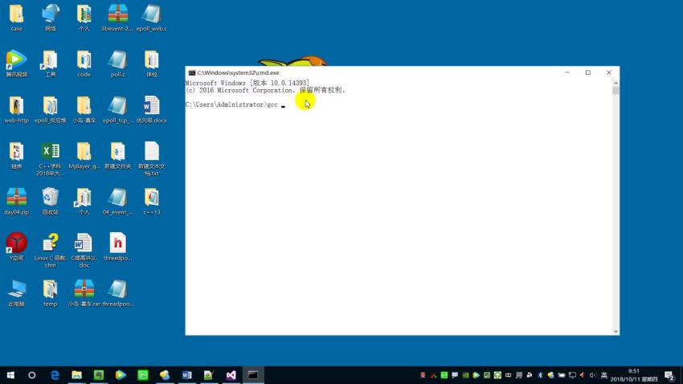Click the cmd window title bar text
This screenshot has height=384, width=683.
pyautogui.click(x=238, y=73)
